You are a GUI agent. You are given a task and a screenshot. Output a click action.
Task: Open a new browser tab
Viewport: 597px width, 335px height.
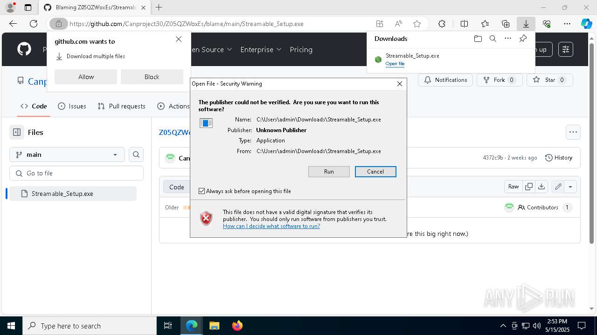pyautogui.click(x=159, y=7)
